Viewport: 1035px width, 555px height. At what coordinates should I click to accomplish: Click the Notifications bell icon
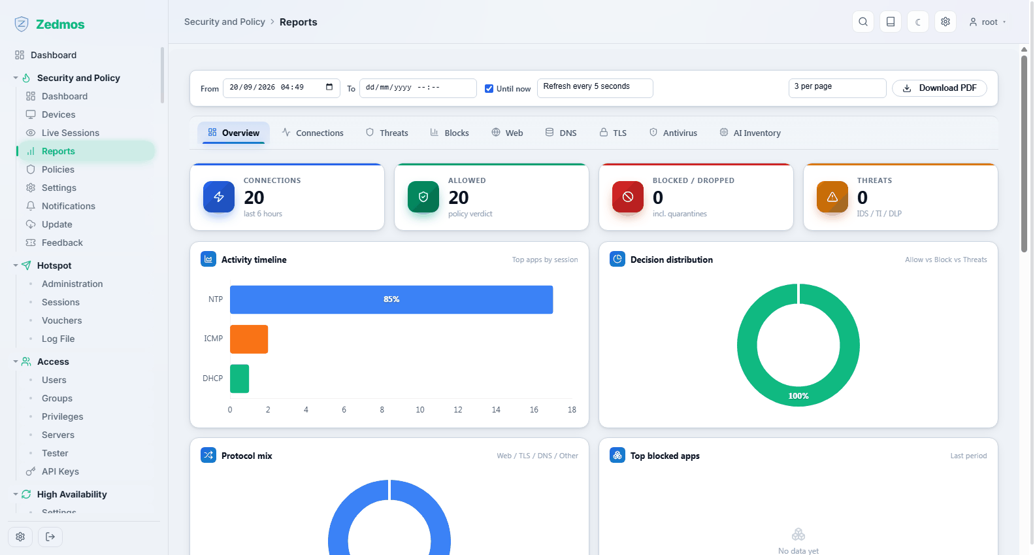tap(31, 206)
